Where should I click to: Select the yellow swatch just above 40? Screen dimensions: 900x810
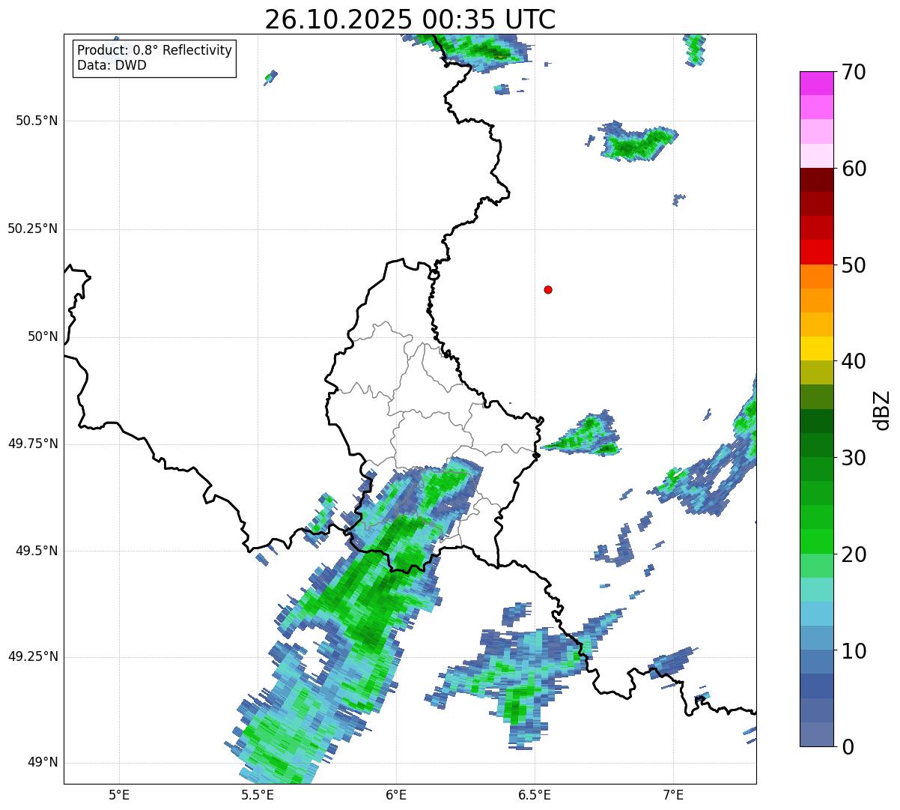[x=816, y=348]
